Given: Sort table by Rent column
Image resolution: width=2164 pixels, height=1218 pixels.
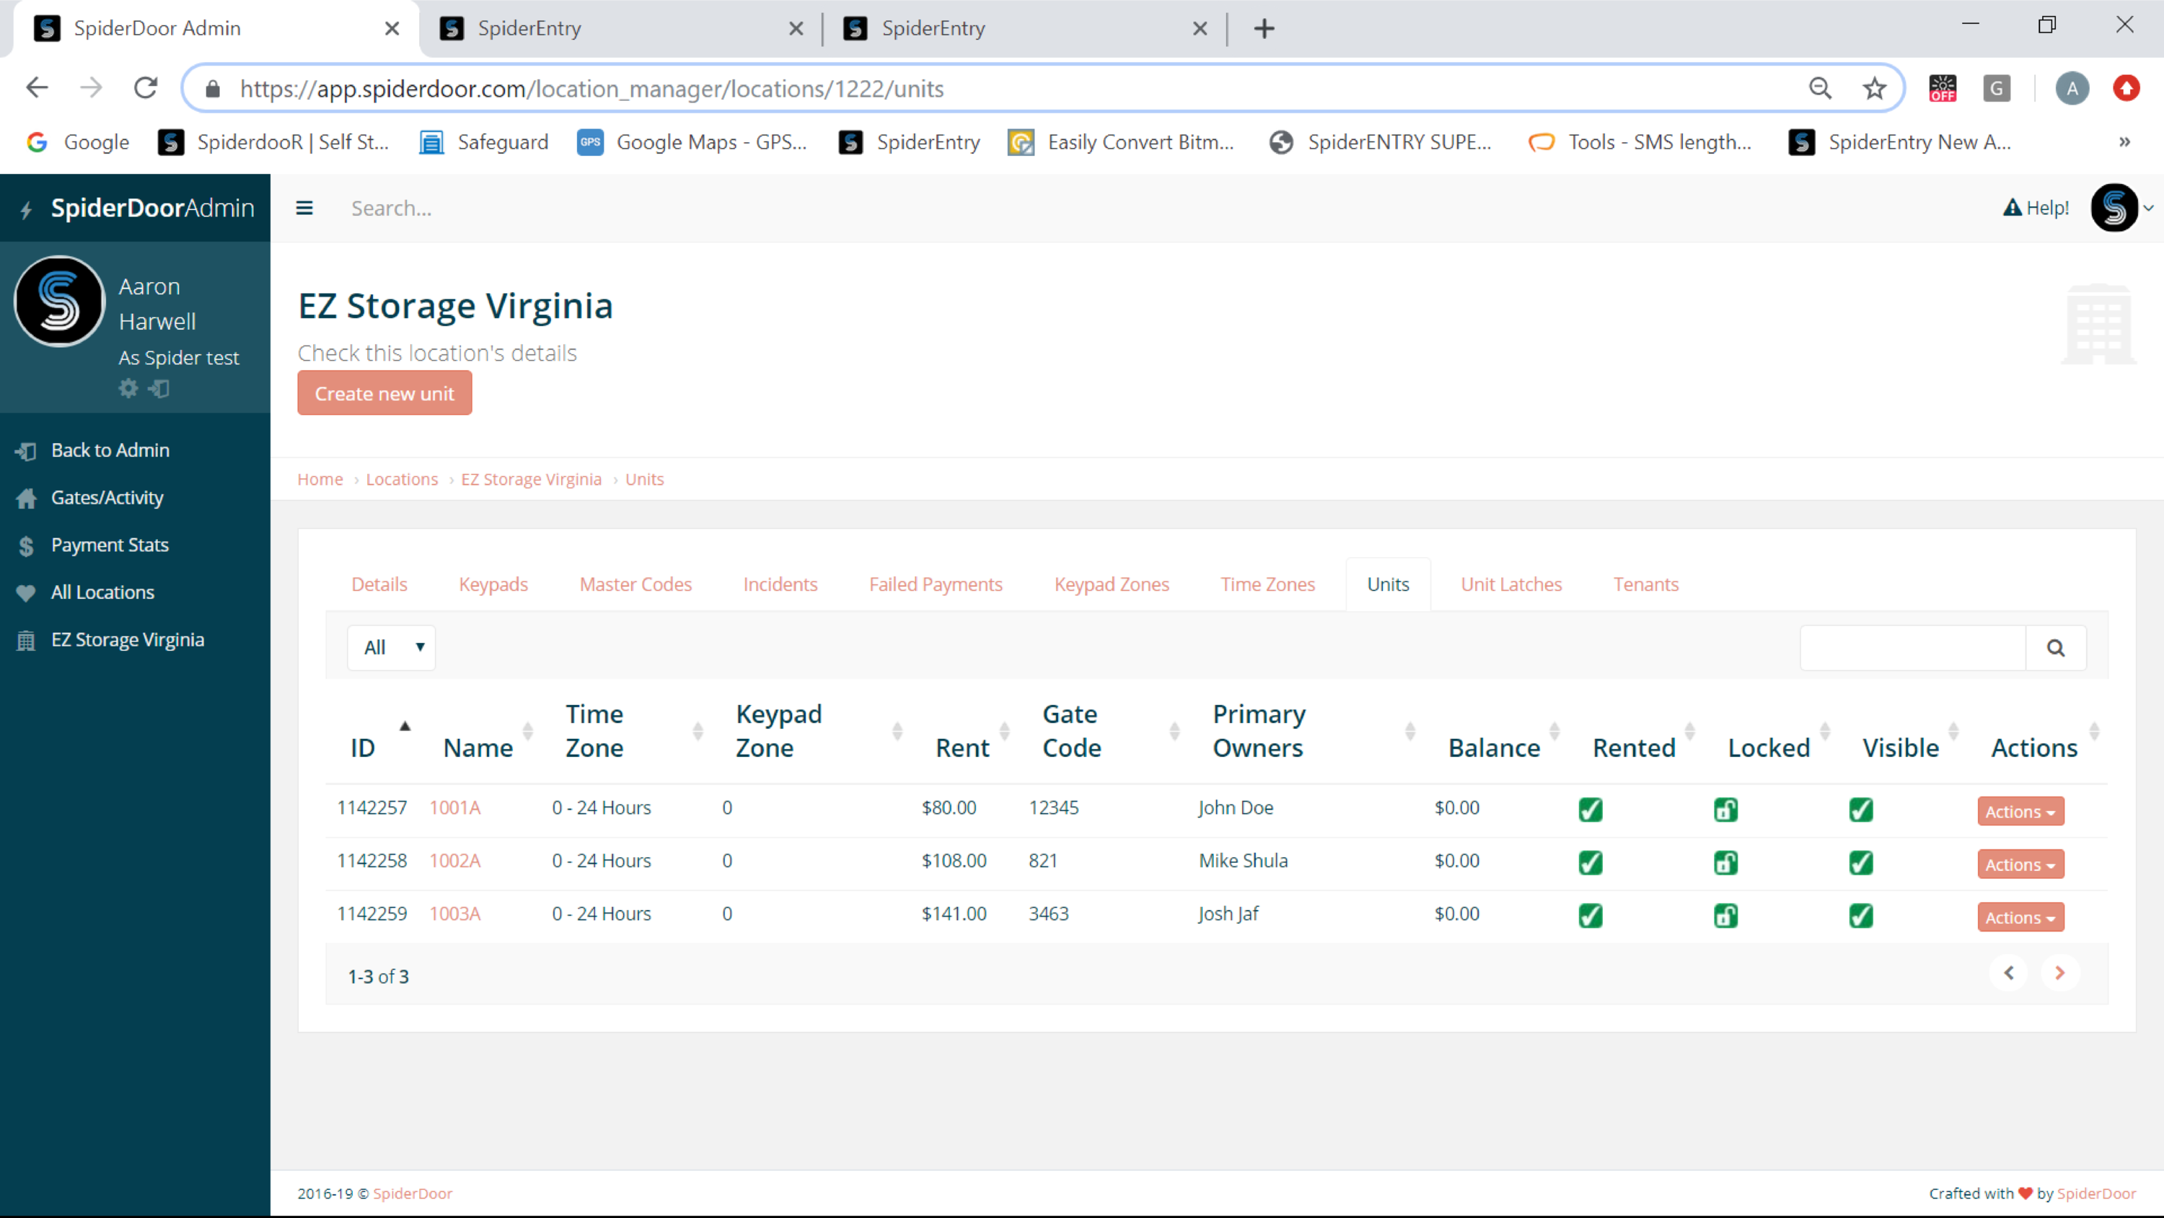Looking at the screenshot, I should click(x=963, y=748).
